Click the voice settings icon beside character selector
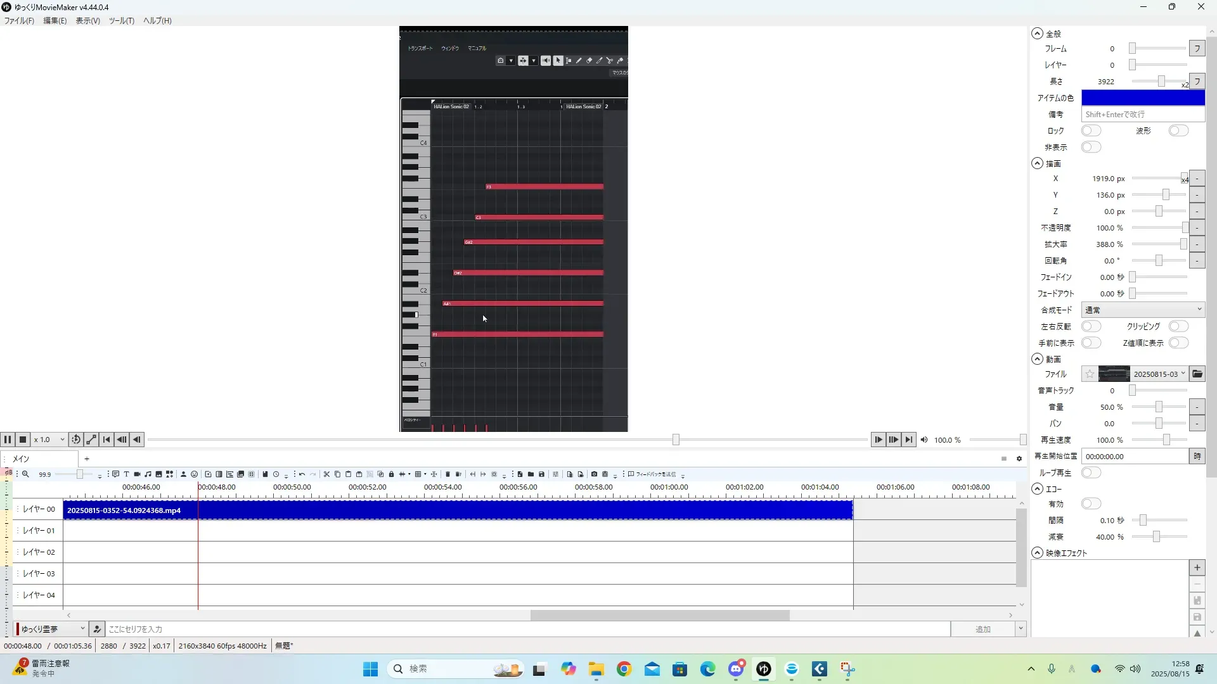The image size is (1217, 684). pyautogui.click(x=97, y=629)
